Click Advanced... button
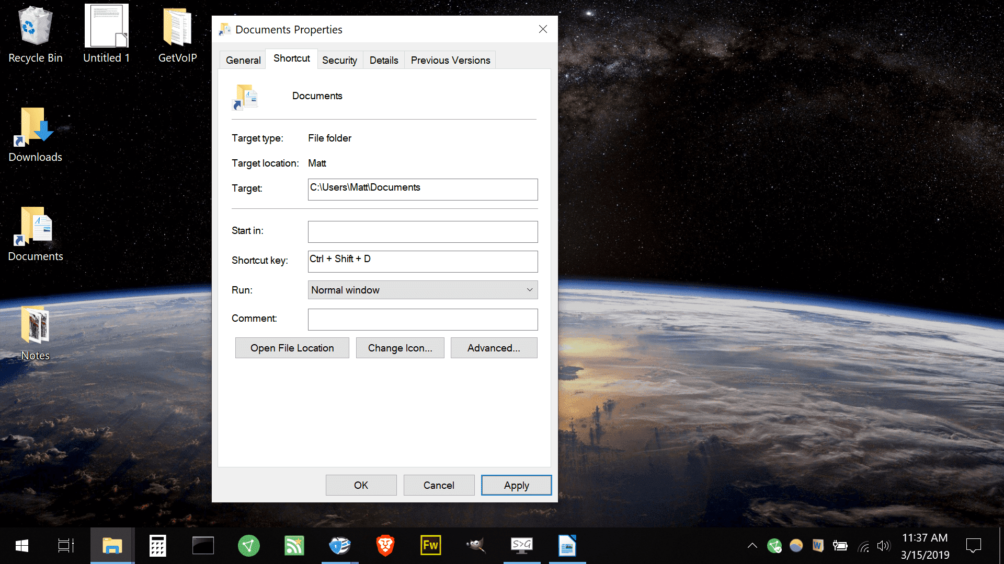1004x564 pixels. click(x=494, y=348)
